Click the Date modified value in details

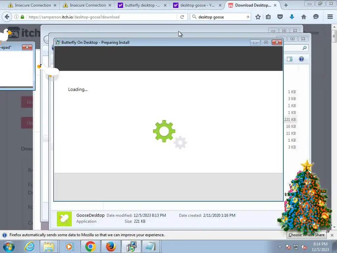pos(150,215)
